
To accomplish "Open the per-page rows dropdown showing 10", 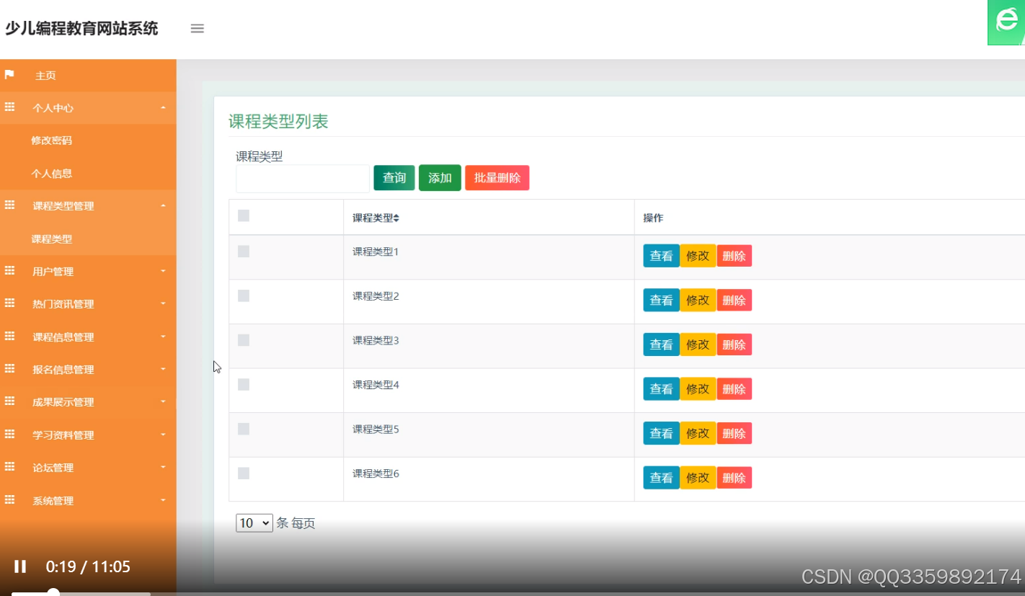I will [x=254, y=523].
